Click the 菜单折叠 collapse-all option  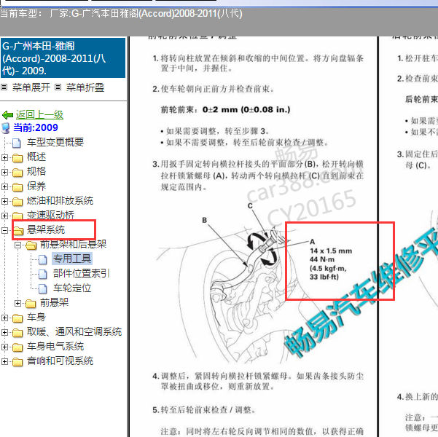click(85, 87)
